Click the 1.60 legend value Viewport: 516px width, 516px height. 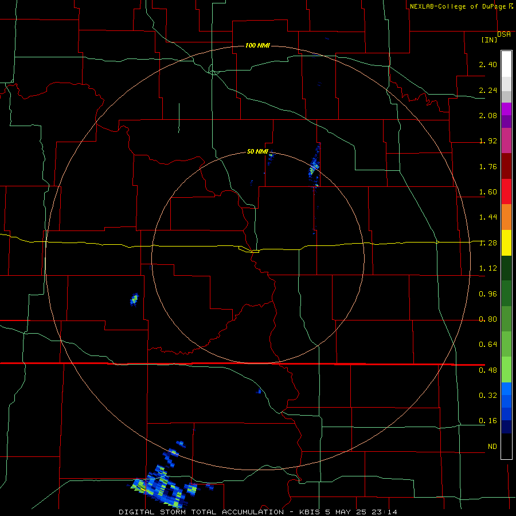pyautogui.click(x=488, y=192)
